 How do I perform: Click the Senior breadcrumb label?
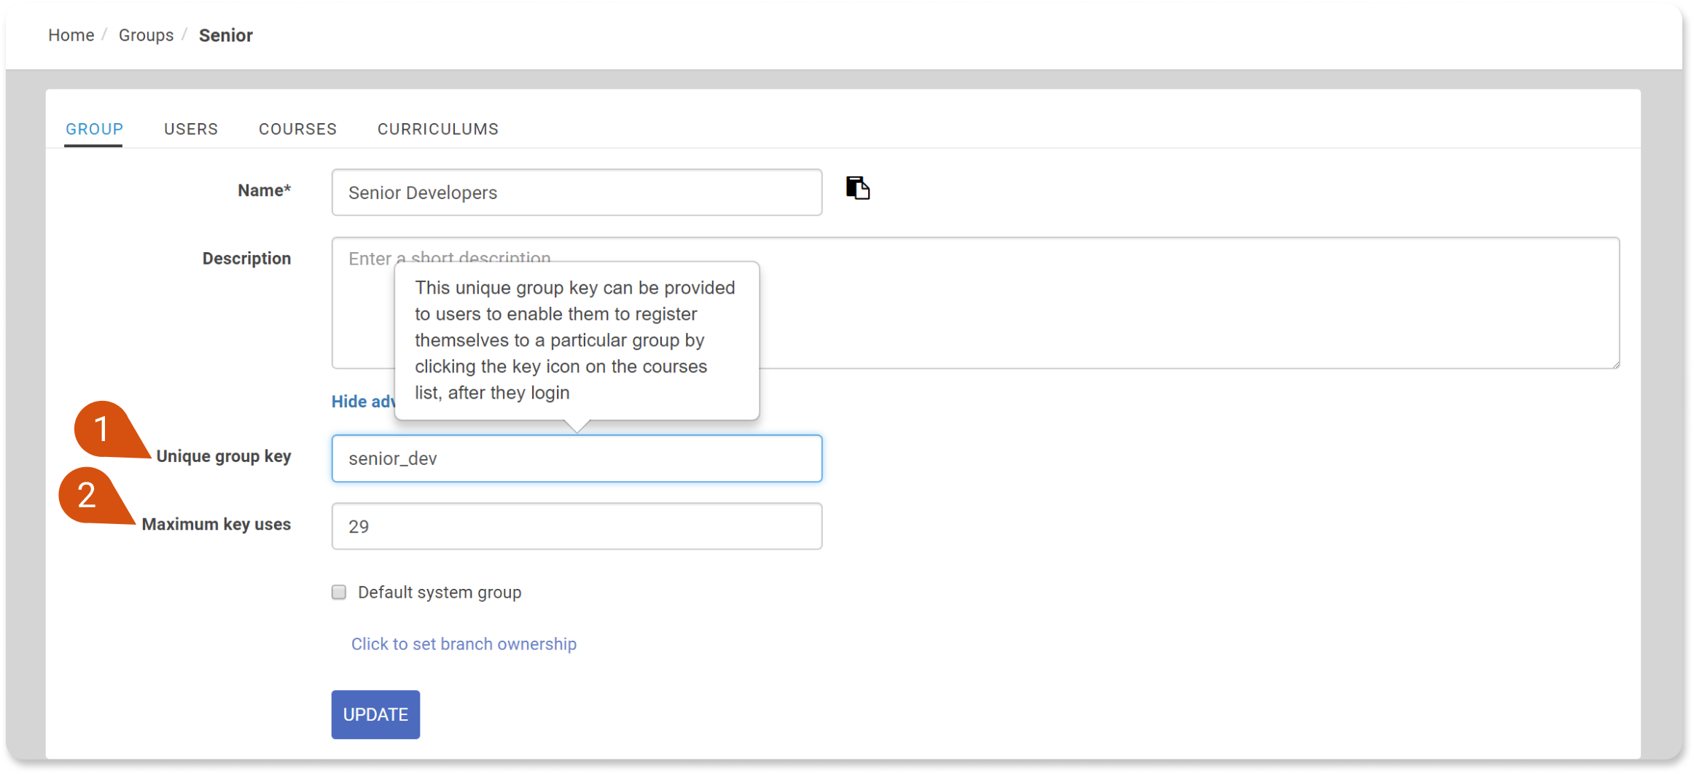pyautogui.click(x=225, y=34)
